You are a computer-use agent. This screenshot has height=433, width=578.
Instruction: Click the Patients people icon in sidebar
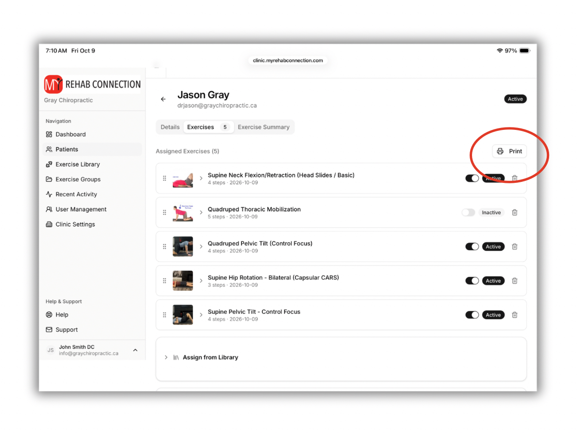[x=49, y=149]
